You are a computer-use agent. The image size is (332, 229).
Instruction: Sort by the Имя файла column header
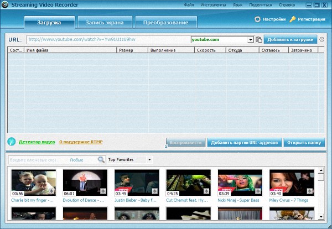[70, 50]
